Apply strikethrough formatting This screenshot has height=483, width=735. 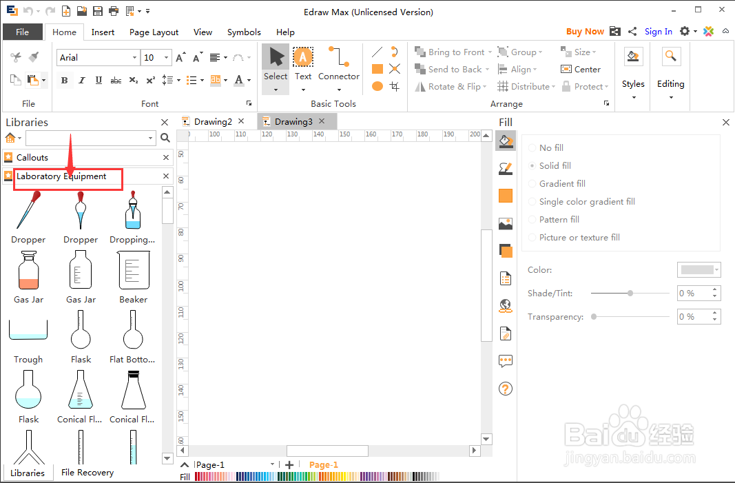(x=116, y=80)
